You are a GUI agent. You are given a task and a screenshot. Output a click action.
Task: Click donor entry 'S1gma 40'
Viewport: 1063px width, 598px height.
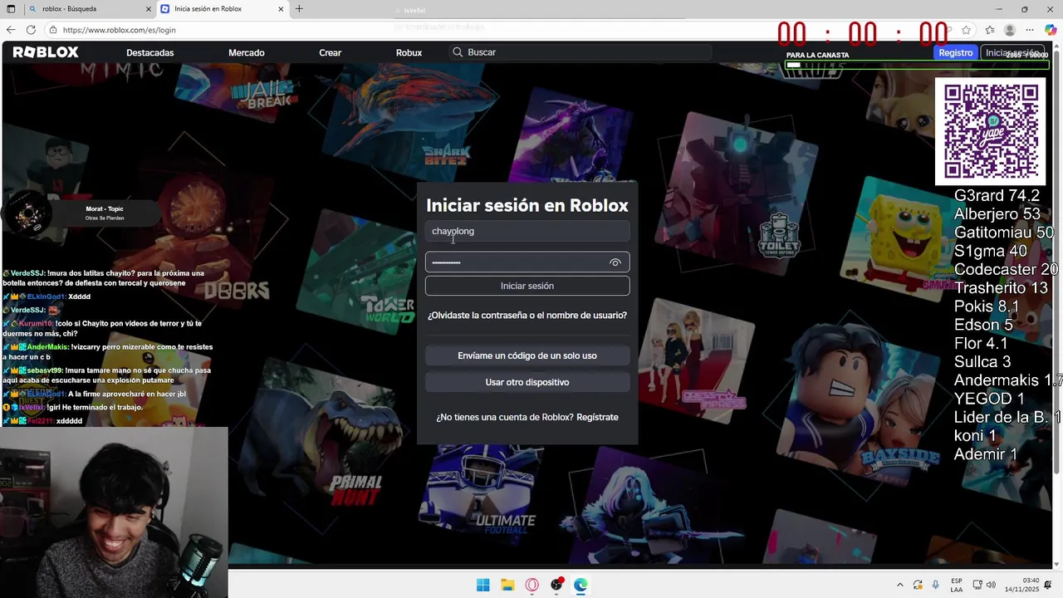pos(991,251)
